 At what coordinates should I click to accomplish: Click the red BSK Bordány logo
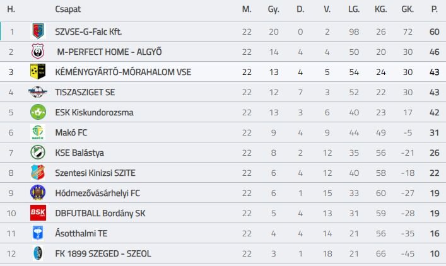tap(38, 213)
